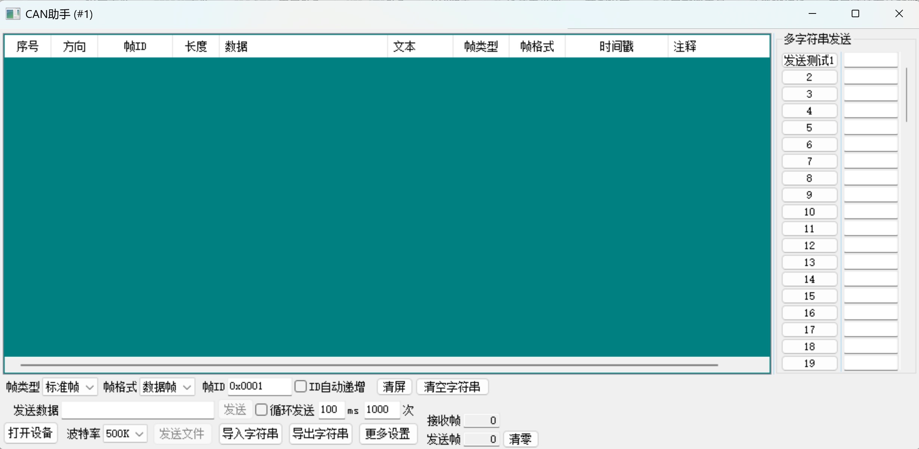Click the string field beside button 10
This screenshot has width=919, height=449.
click(871, 212)
